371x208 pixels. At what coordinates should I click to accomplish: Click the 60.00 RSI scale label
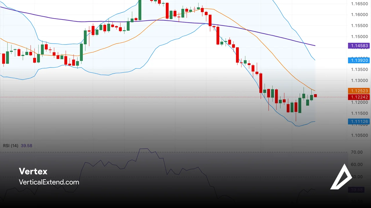(357, 165)
